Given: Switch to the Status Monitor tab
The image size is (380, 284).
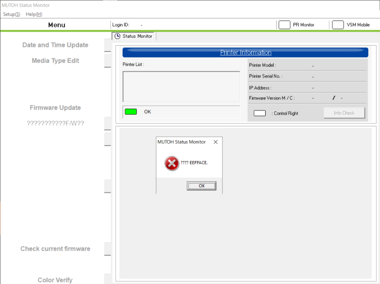Looking at the screenshot, I should [x=133, y=36].
